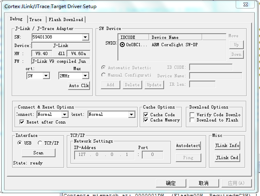Open the Flash Download tab
The height and width of the screenshot is (196, 260).
66,19
